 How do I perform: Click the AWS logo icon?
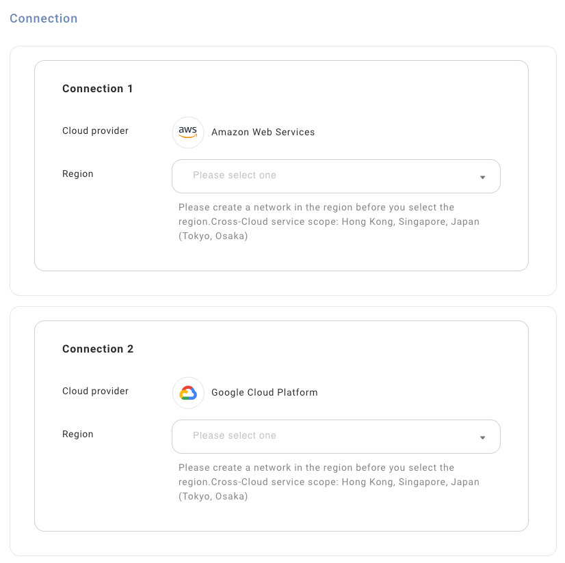[x=188, y=132]
